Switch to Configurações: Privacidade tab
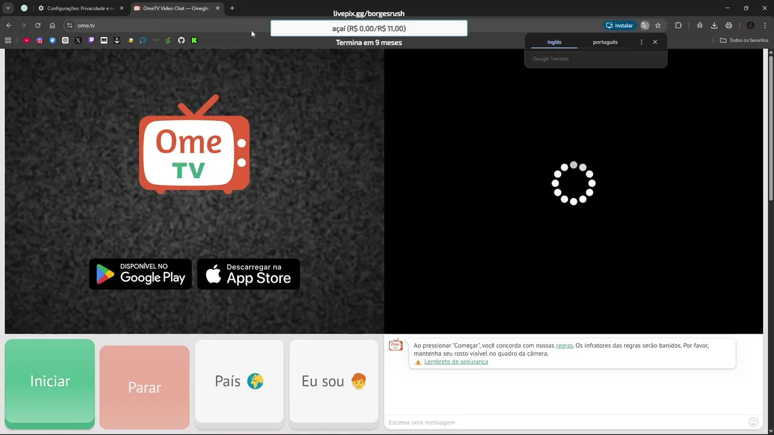The image size is (774, 435). [80, 8]
